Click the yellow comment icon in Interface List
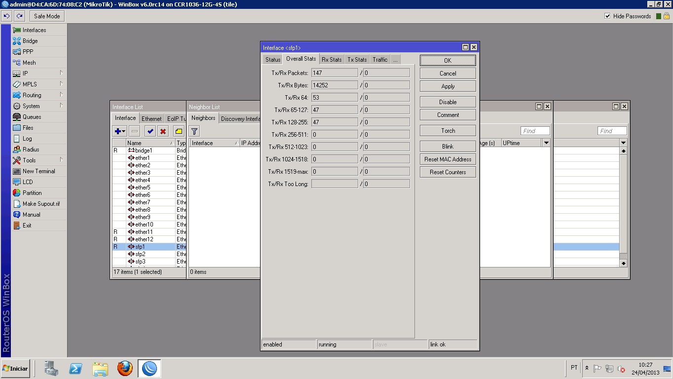 click(179, 131)
